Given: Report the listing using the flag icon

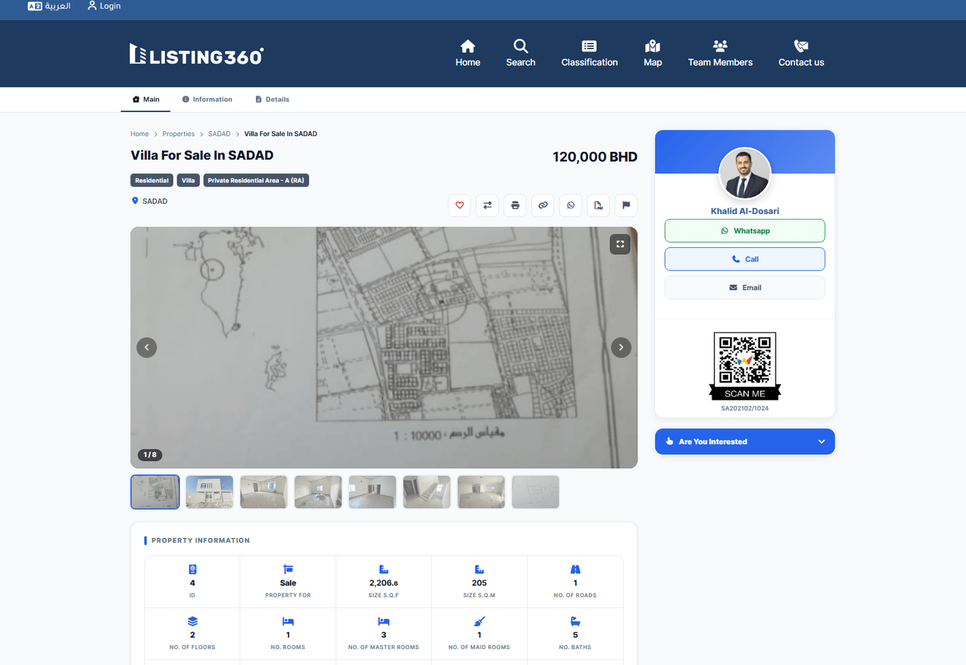Looking at the screenshot, I should 626,205.
